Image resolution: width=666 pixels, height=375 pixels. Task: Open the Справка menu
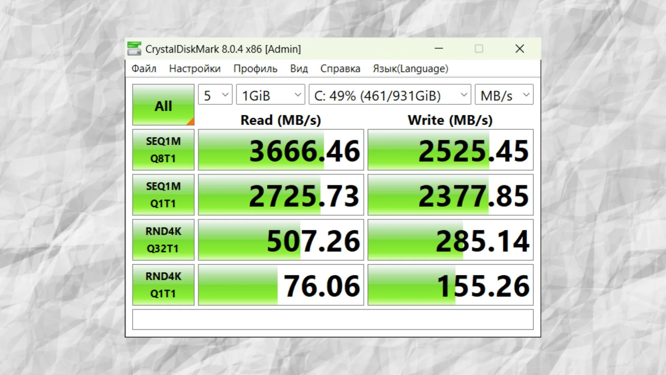340,69
